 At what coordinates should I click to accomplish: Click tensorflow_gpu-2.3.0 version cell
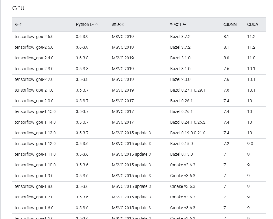coord(34,69)
